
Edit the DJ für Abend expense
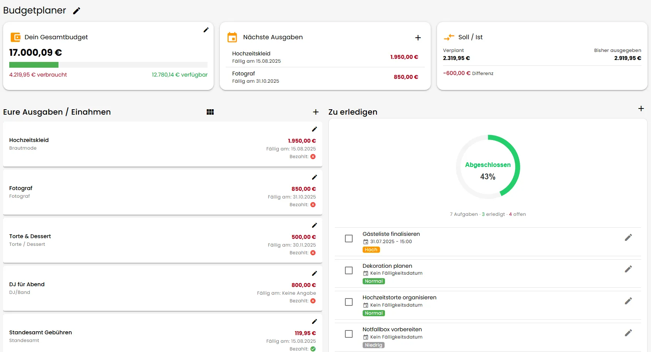pos(314,274)
